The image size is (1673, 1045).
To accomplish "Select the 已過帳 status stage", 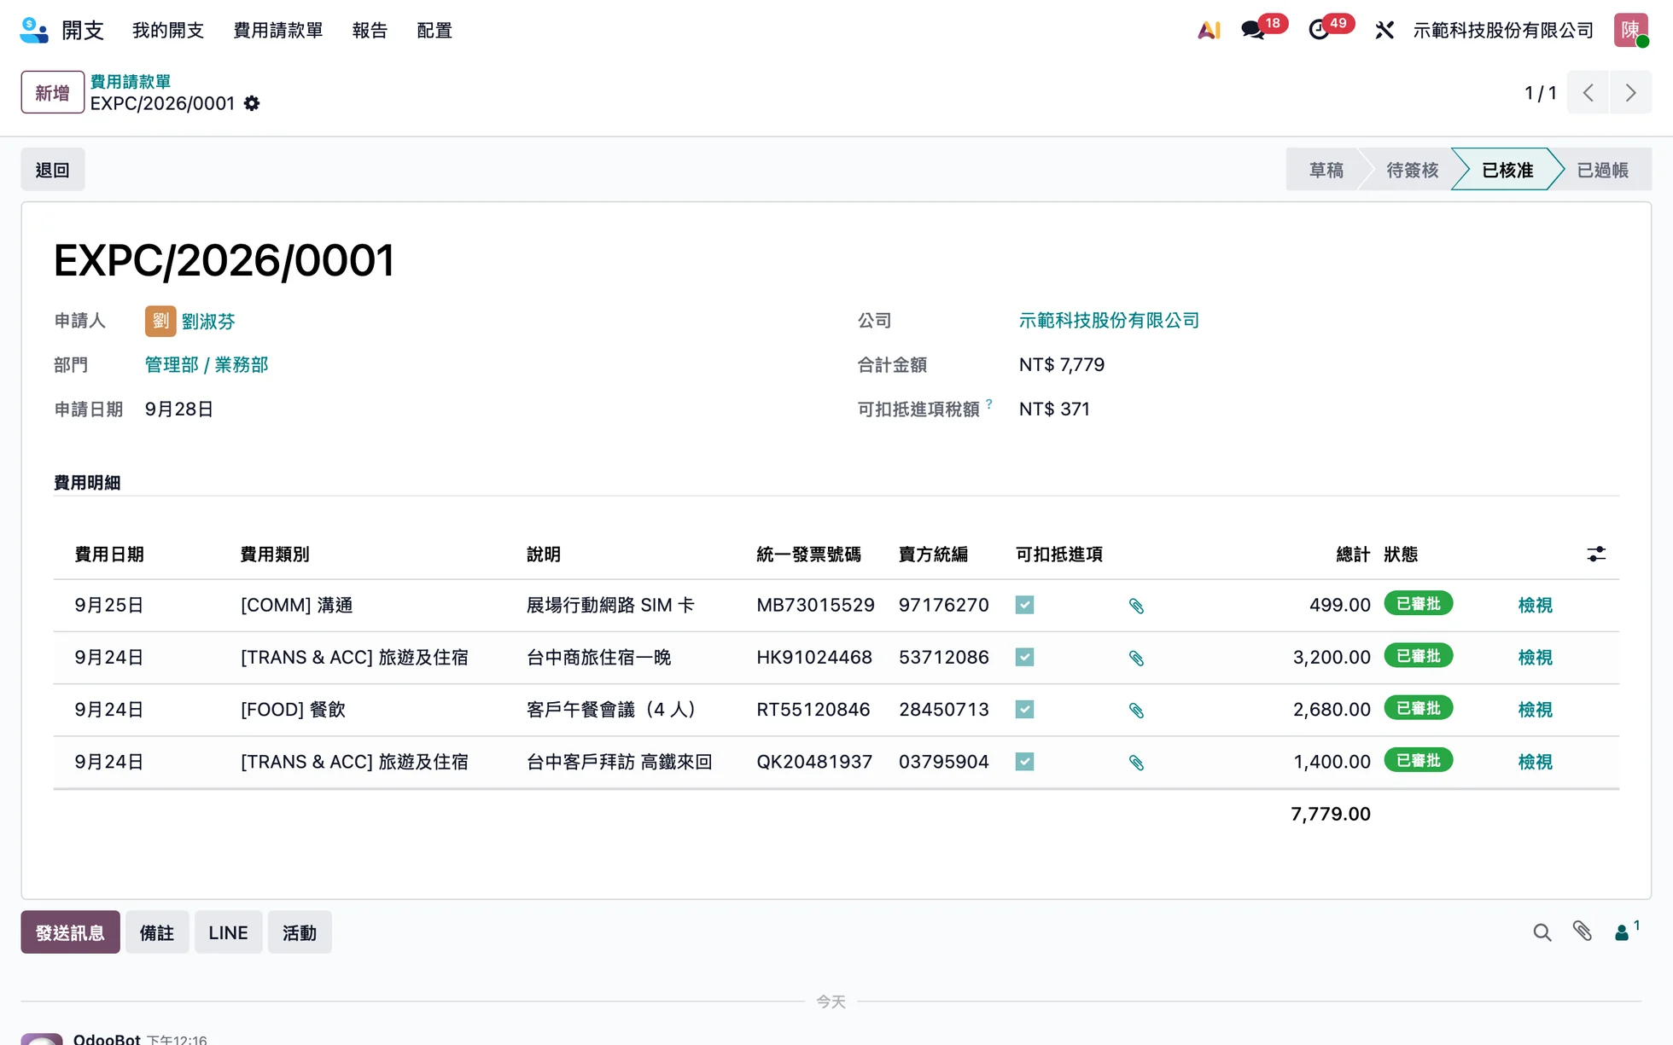I will coord(1602,170).
